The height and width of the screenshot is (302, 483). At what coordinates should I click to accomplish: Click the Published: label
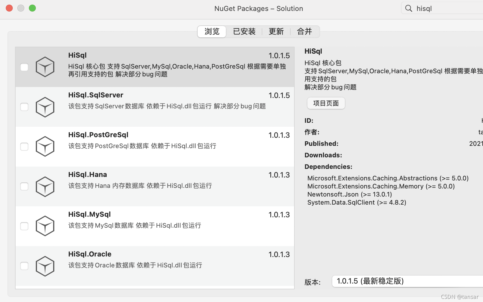322,144
